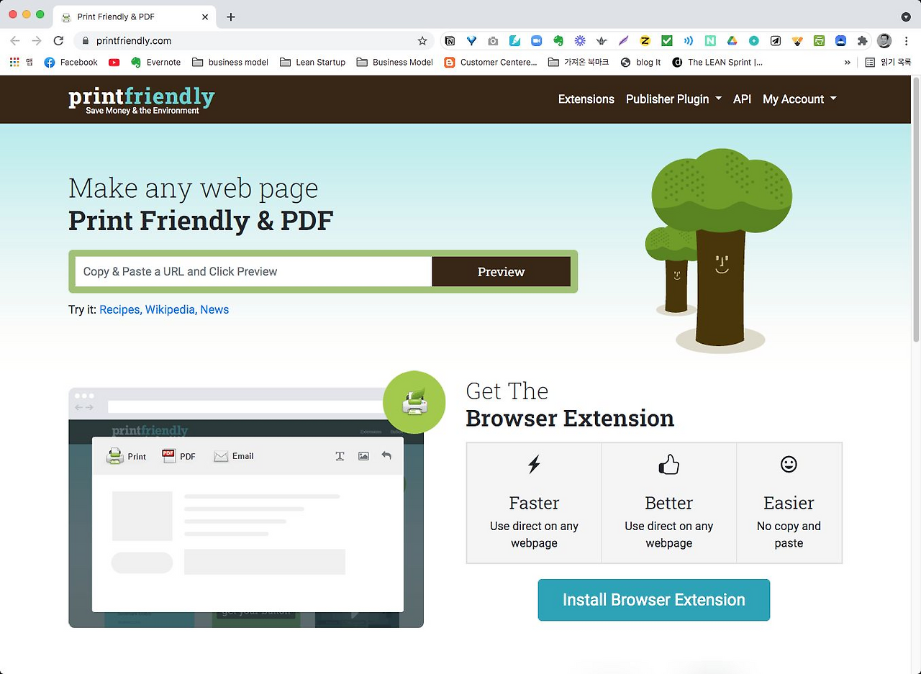Try the Wikipedia example link
Viewport: 921px width, 674px height.
(x=171, y=310)
